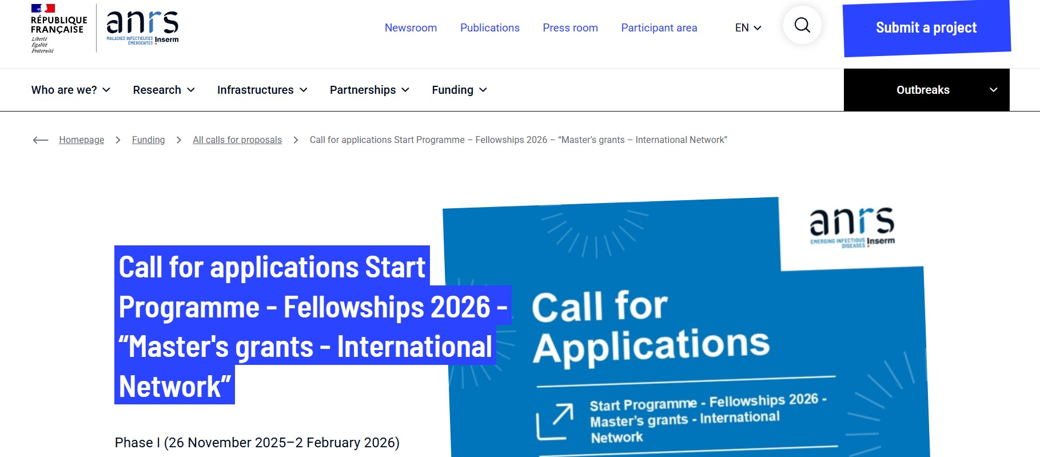
Task: Expand the EN language selector
Action: point(747,27)
